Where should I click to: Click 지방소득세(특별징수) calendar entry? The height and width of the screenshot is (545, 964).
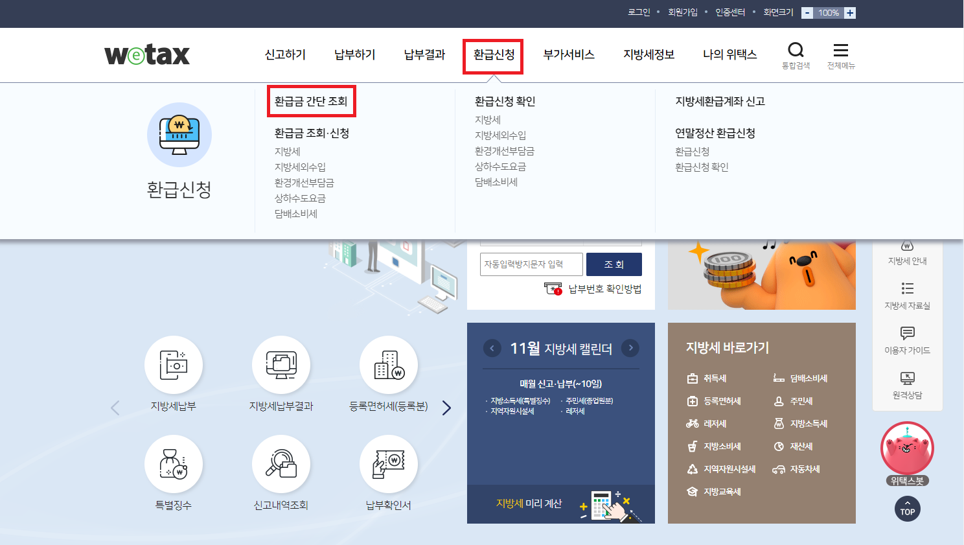pyautogui.click(x=520, y=401)
